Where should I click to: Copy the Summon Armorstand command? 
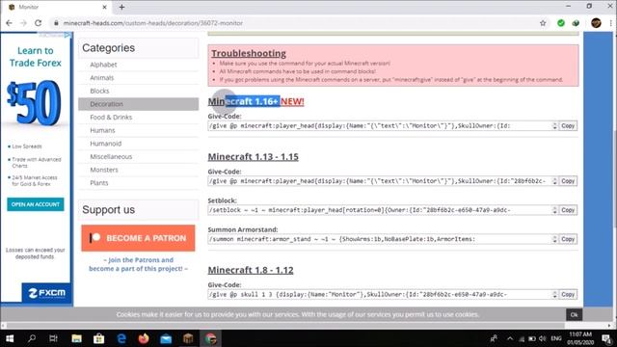(568, 239)
